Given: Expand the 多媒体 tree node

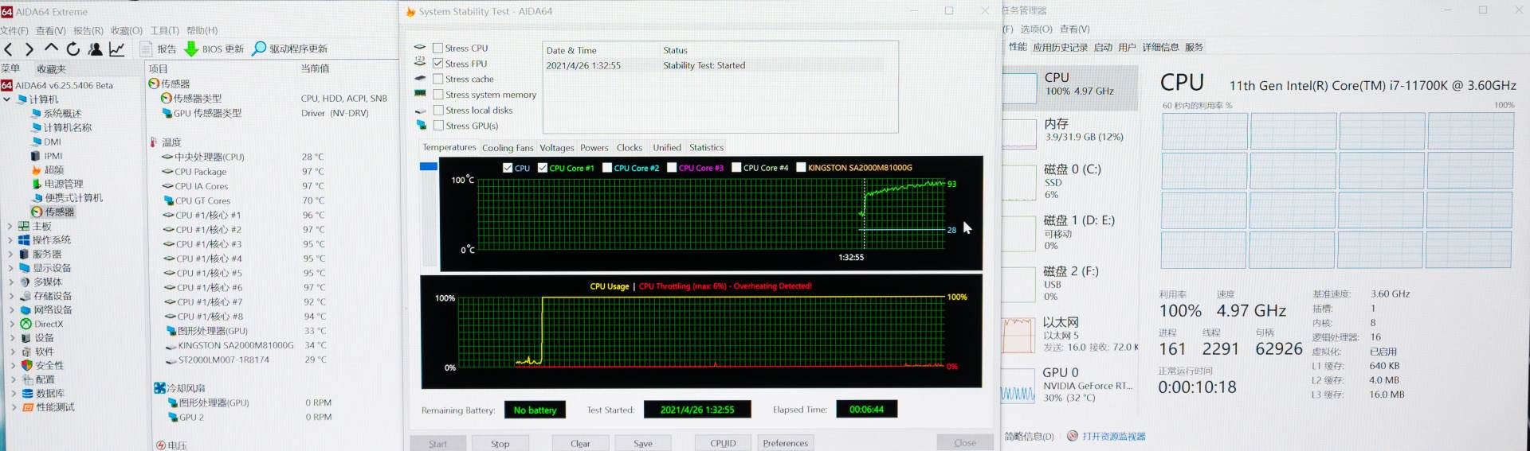Looking at the screenshot, I should tap(11, 282).
